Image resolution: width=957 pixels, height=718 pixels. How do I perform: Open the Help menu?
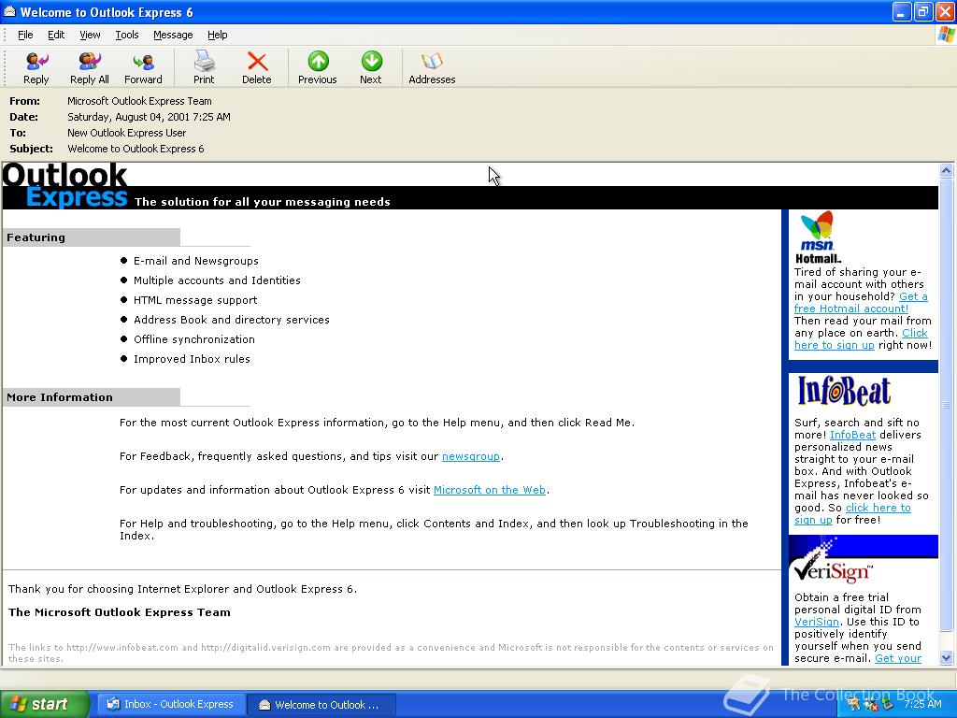coord(217,35)
